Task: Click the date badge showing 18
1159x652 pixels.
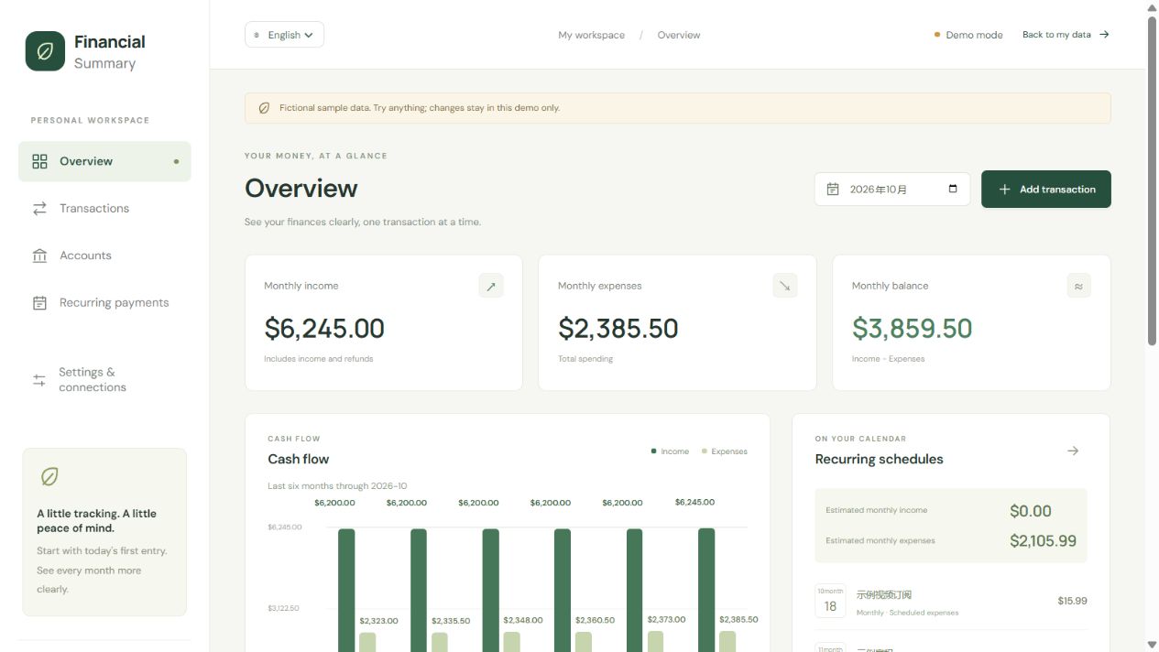Action: click(830, 601)
